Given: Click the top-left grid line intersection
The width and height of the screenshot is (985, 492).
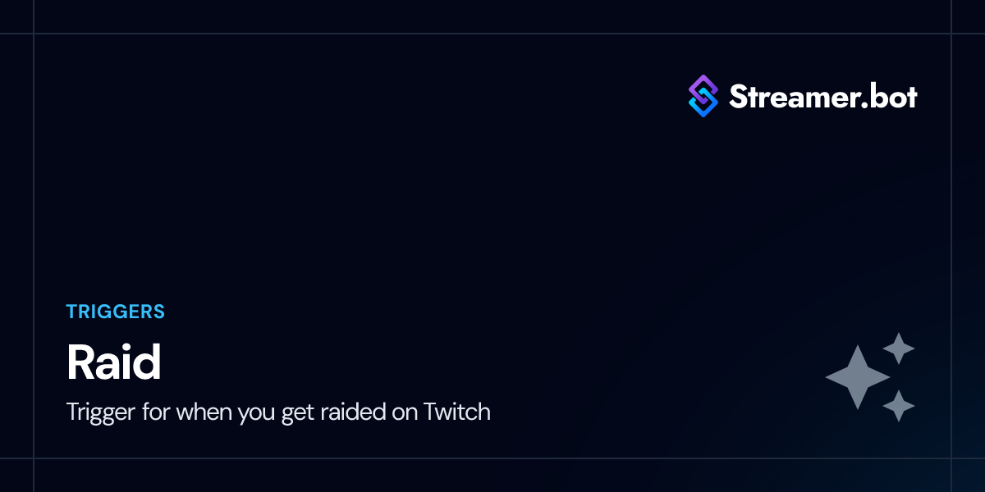Looking at the screenshot, I should (x=34, y=34).
